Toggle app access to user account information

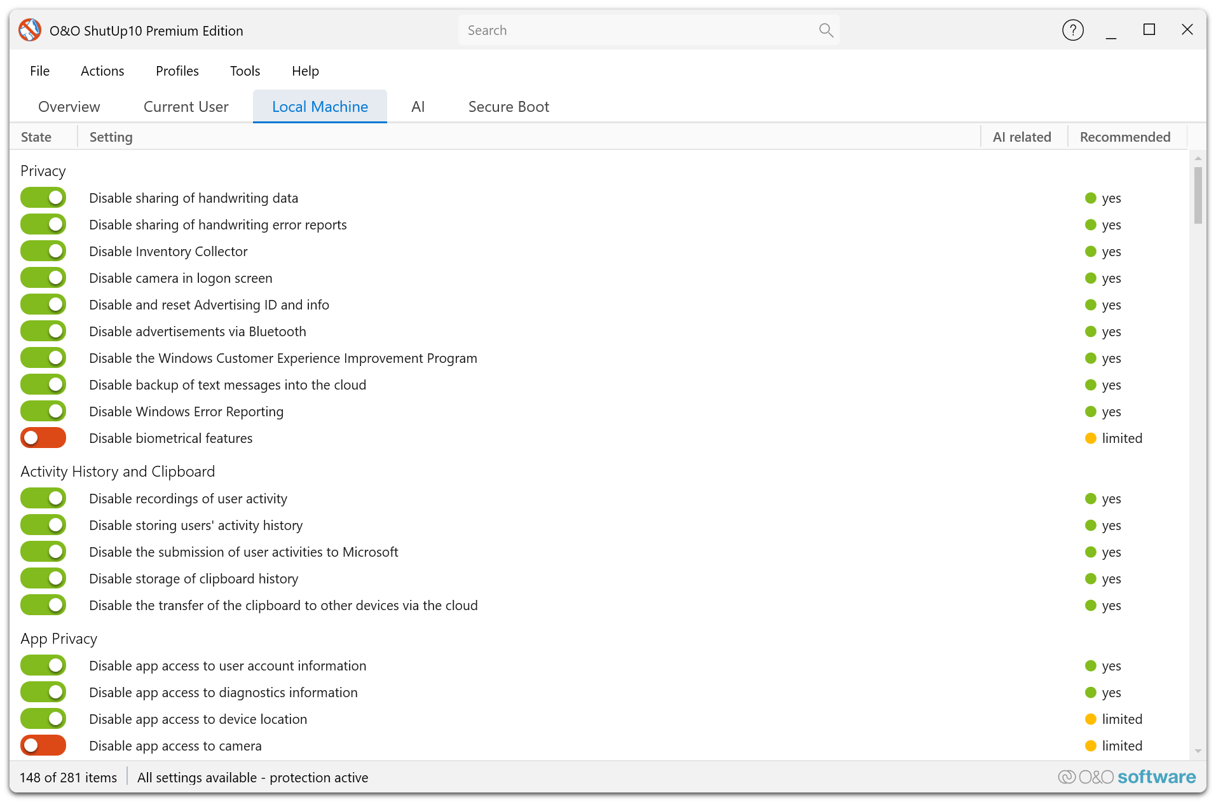[x=43, y=665]
